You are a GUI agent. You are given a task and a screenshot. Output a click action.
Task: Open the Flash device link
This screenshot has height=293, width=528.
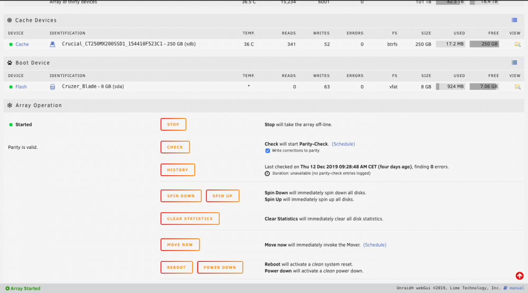click(x=21, y=87)
